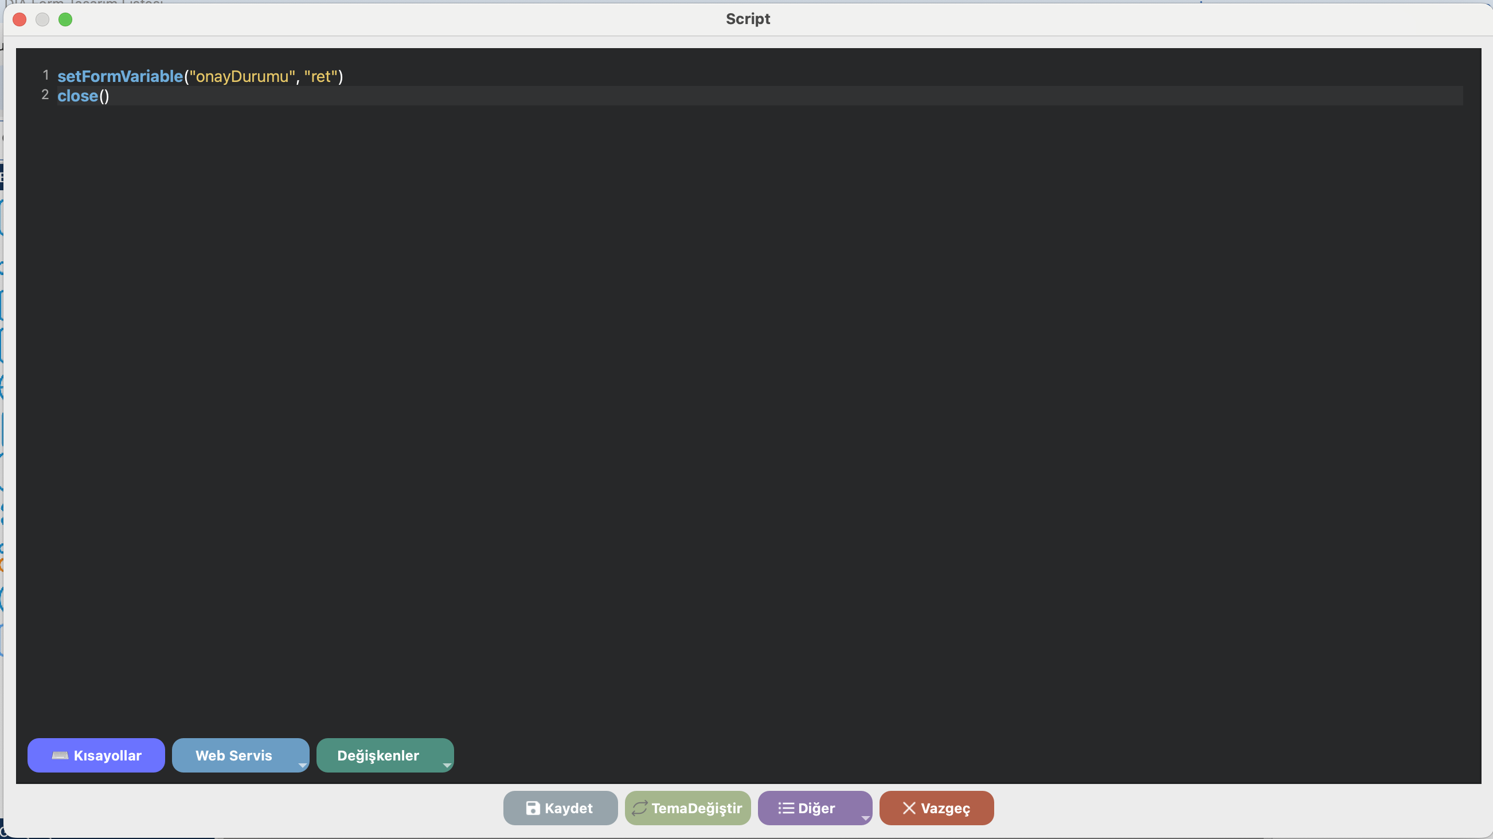
Task: Click the keyboard icon on Kısayollar
Action: pyautogui.click(x=60, y=755)
